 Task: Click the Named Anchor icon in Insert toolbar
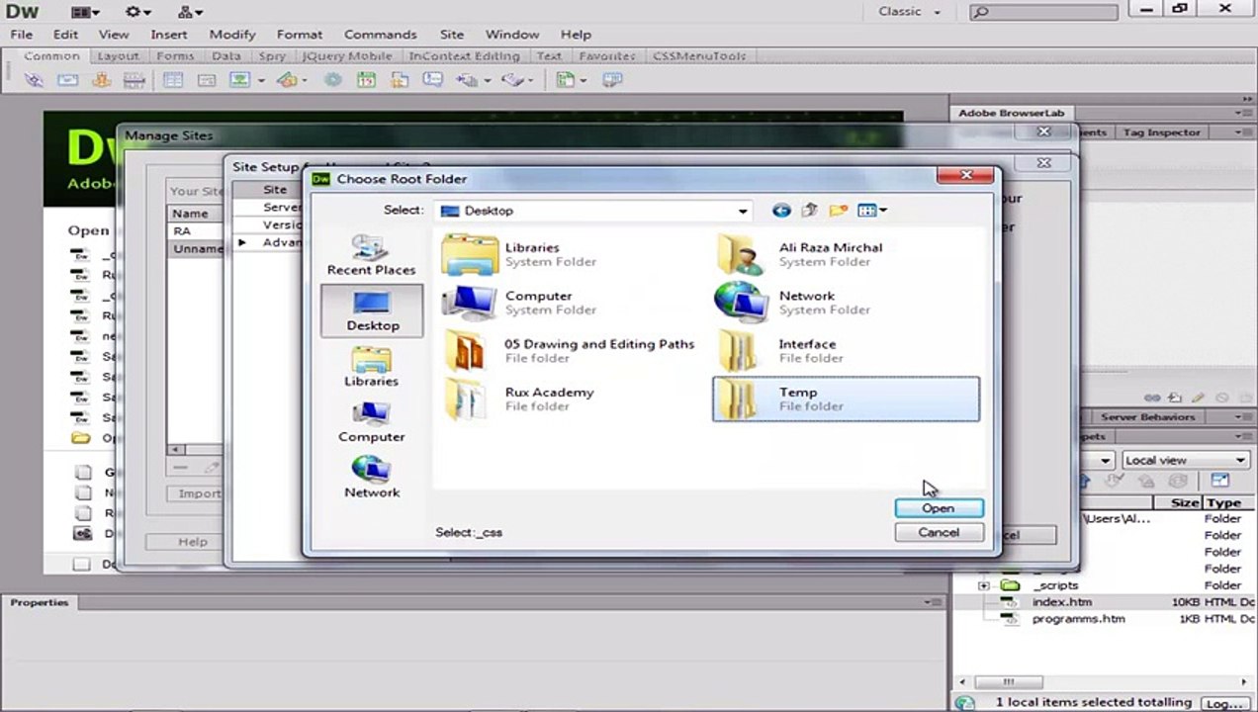(x=101, y=80)
